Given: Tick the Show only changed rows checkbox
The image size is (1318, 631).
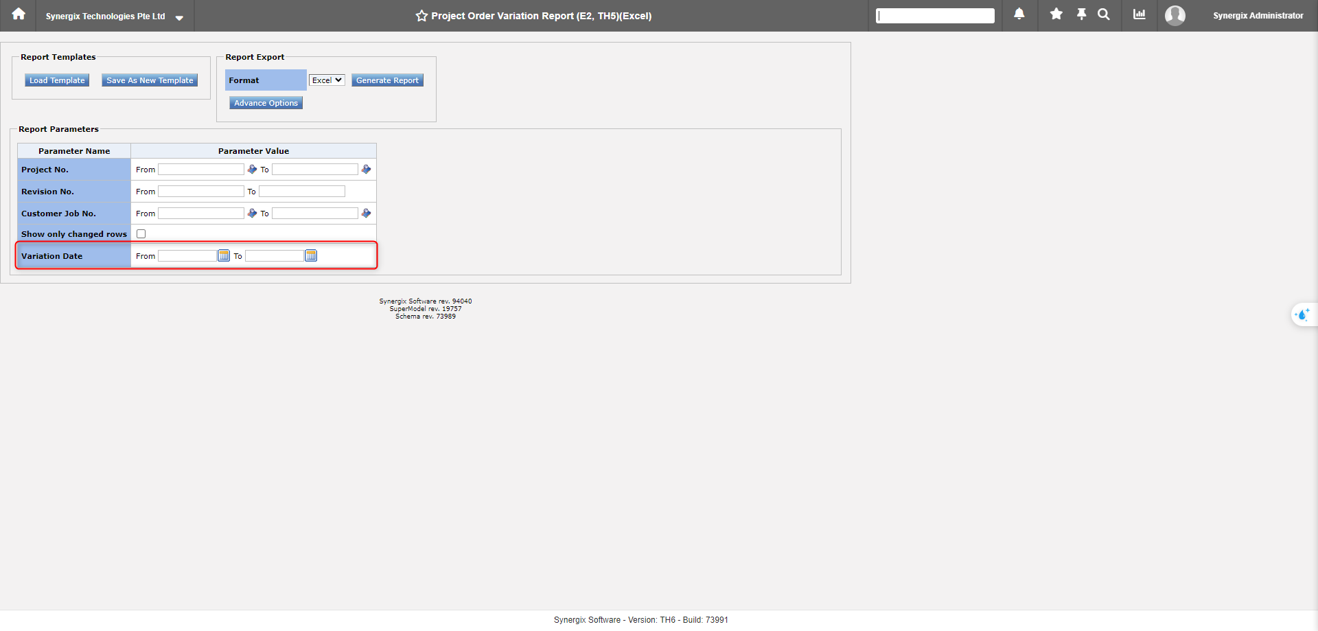Looking at the screenshot, I should click(141, 234).
